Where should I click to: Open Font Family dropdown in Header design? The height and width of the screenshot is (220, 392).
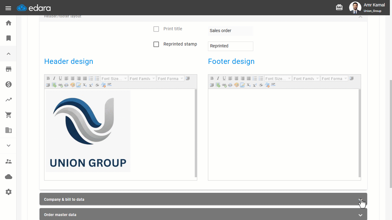142,79
